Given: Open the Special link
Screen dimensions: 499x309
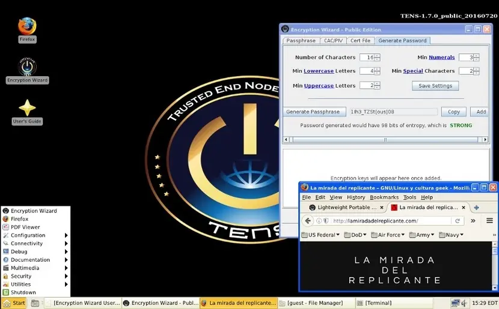Looking at the screenshot, I should 413,71.
